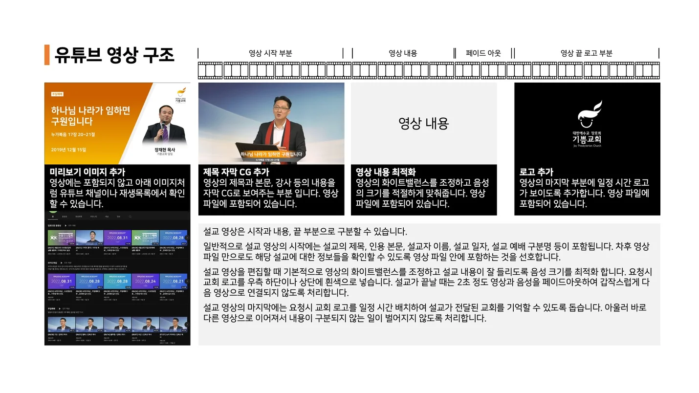The width and height of the screenshot is (699, 393).
Task: Click the timeline label 영상 시작 부분
Action: point(270,53)
